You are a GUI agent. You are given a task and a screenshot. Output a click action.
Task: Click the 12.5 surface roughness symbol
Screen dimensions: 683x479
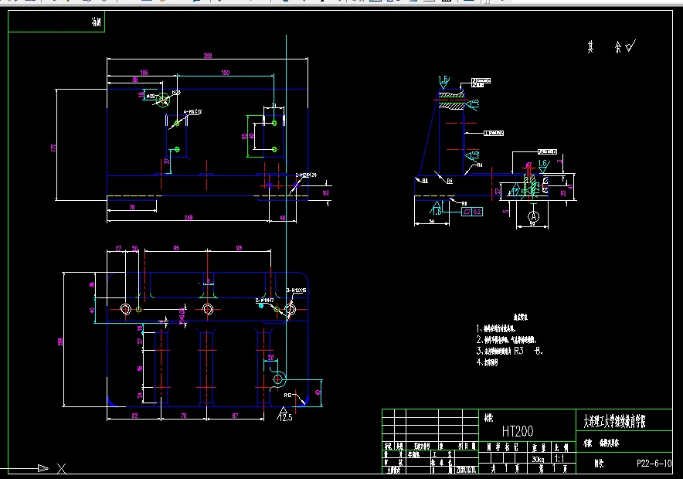284,415
